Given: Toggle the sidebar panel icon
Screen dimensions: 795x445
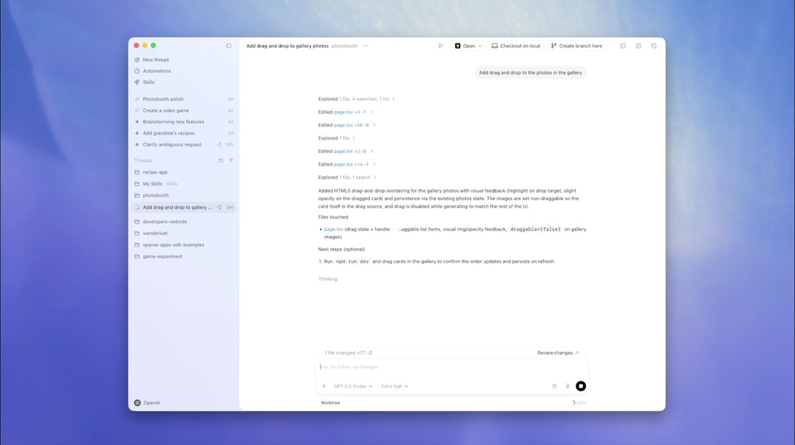Looking at the screenshot, I should click(x=229, y=46).
